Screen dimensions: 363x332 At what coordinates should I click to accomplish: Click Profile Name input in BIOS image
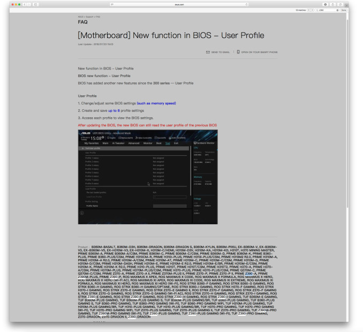point(170,206)
